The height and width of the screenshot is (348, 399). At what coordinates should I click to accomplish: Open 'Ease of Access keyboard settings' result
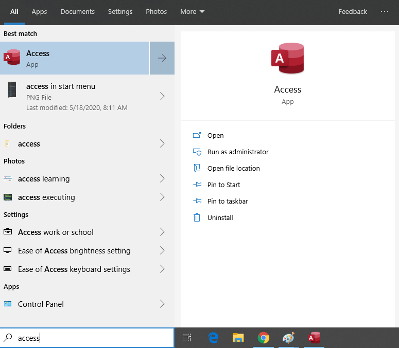(x=74, y=269)
